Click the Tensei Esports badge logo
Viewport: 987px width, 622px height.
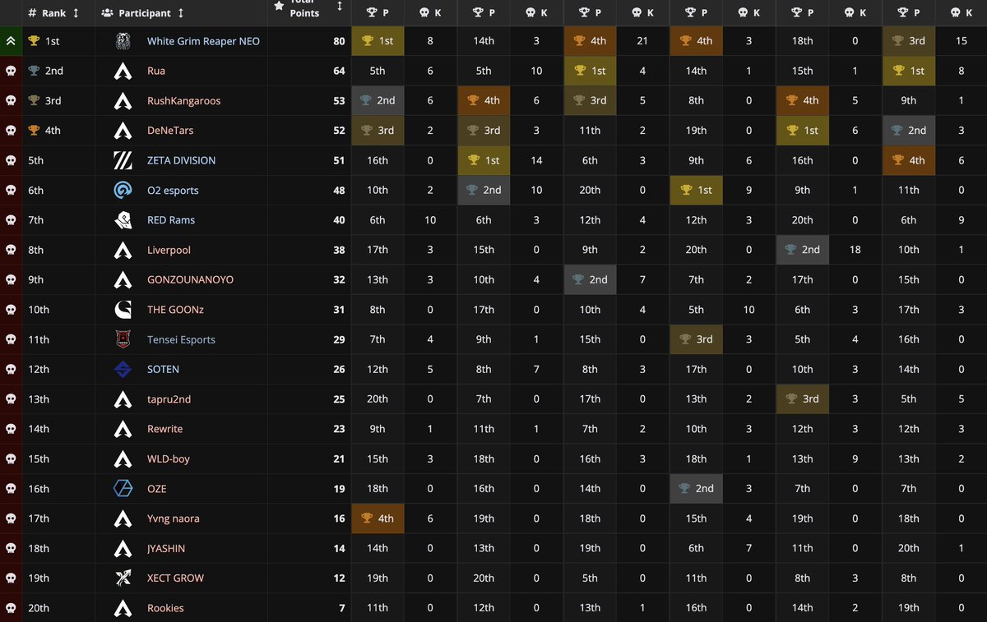123,339
